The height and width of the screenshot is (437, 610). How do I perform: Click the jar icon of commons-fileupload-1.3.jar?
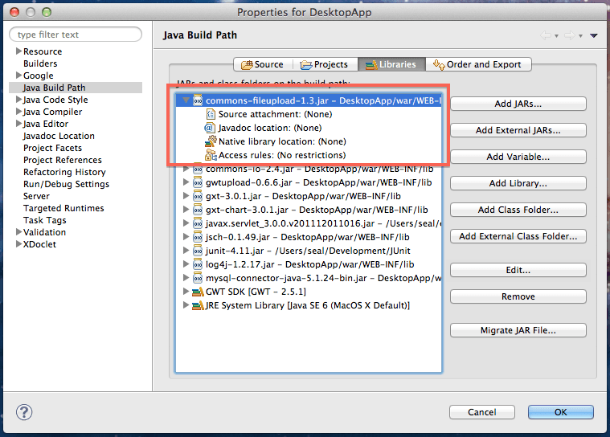(x=198, y=100)
